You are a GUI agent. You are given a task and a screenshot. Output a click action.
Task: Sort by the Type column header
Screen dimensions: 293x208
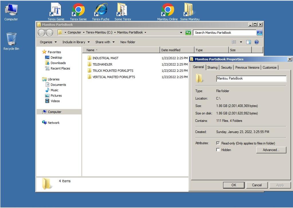[212, 50]
